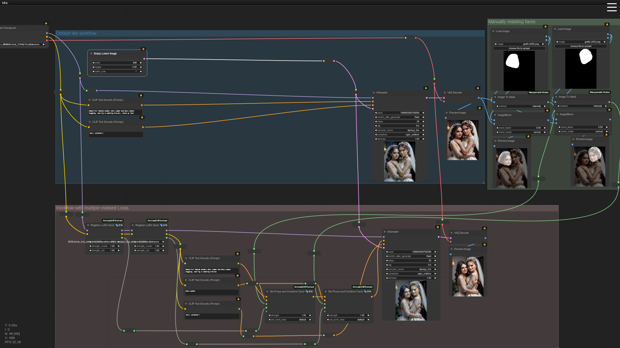
Task: Click mask icon on second Register LoRA Hook
Action: pos(161,225)
